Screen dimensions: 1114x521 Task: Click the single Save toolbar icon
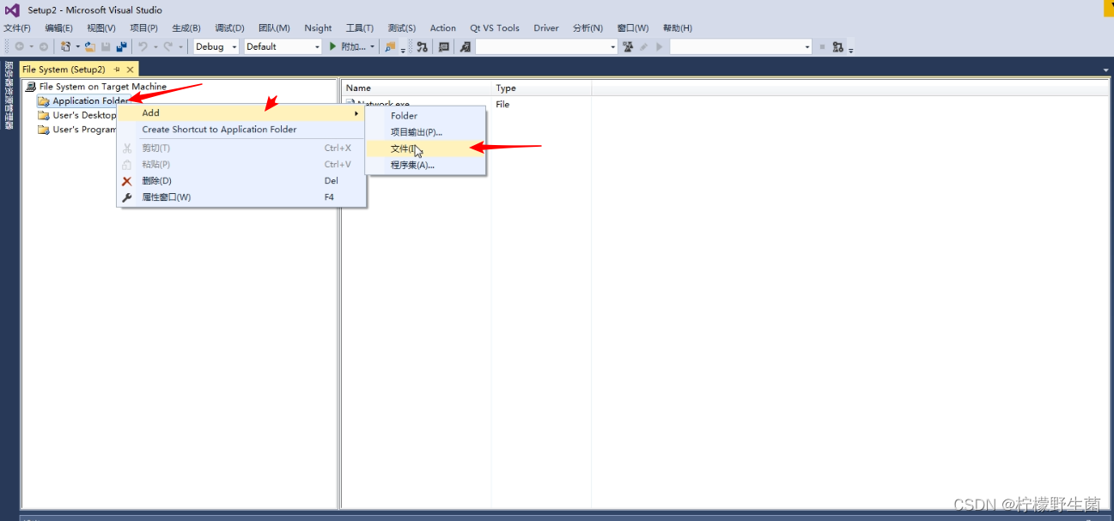(106, 46)
